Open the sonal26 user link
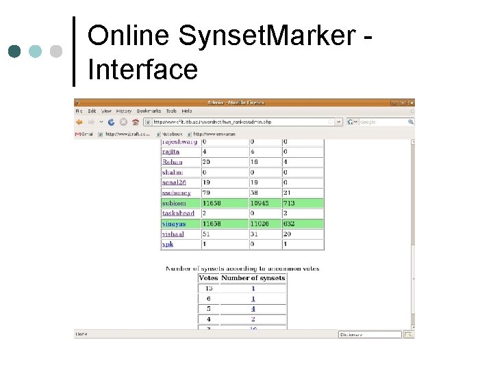Image resolution: width=493 pixels, height=369 pixels. click(174, 182)
